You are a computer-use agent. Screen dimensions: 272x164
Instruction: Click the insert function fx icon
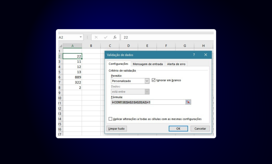(115, 37)
